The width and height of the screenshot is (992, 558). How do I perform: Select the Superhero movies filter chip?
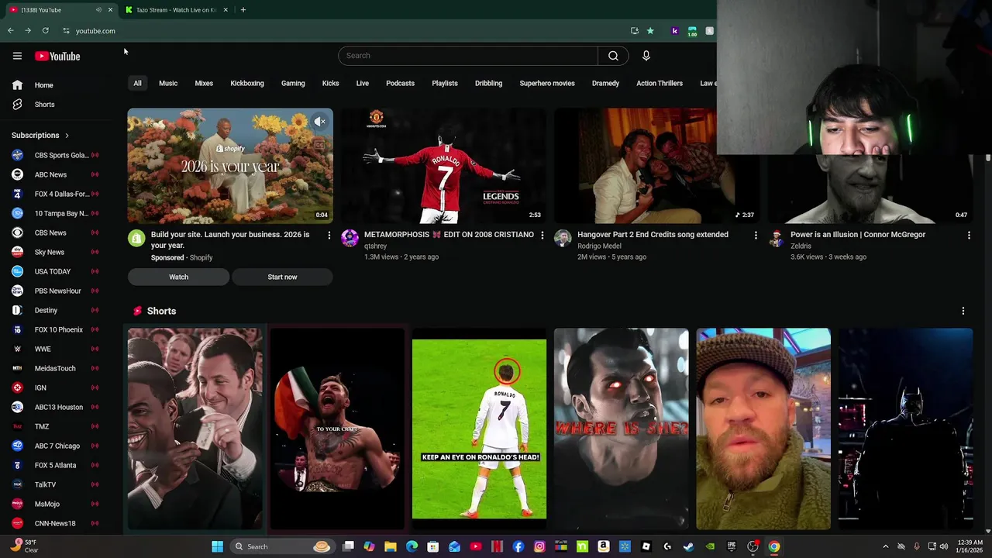coord(547,83)
